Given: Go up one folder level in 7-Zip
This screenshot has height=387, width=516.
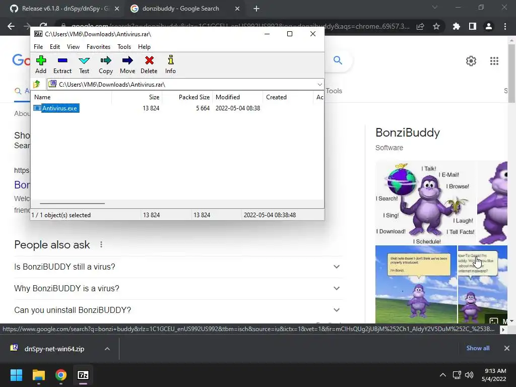Looking at the screenshot, I should [37, 84].
